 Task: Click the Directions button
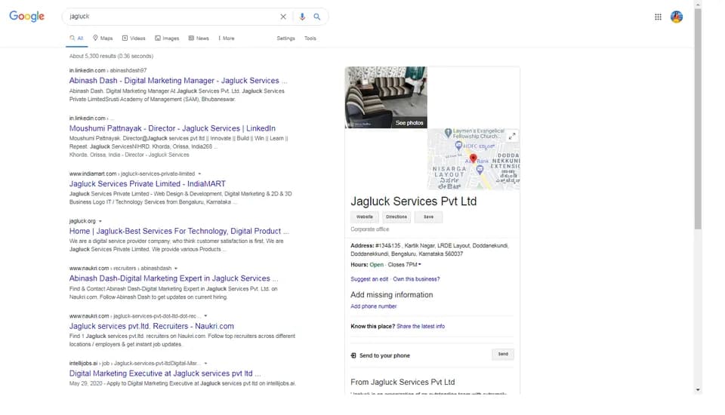coord(396,217)
